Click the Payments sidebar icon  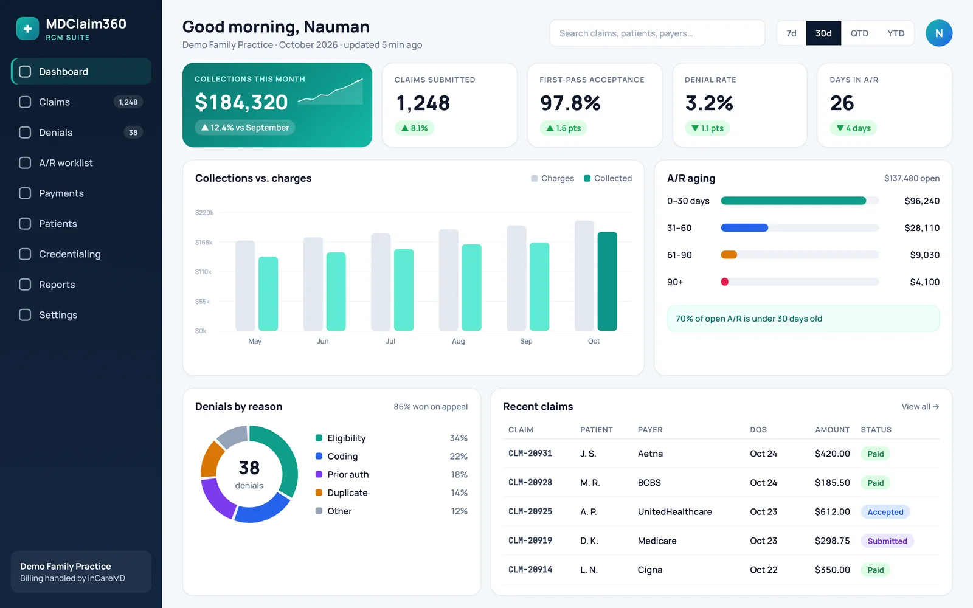[x=25, y=193]
